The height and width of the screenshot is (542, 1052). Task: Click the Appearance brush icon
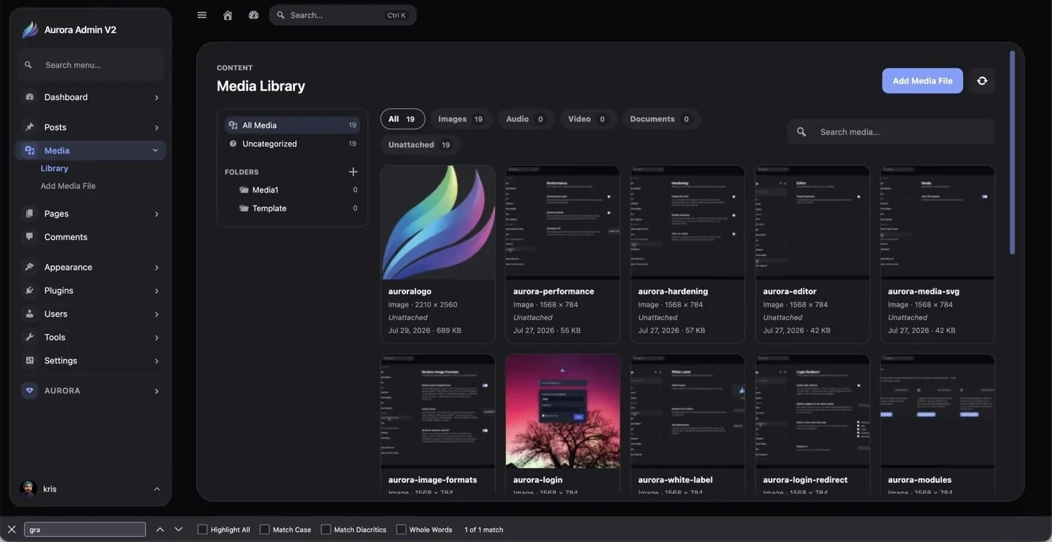click(x=29, y=267)
